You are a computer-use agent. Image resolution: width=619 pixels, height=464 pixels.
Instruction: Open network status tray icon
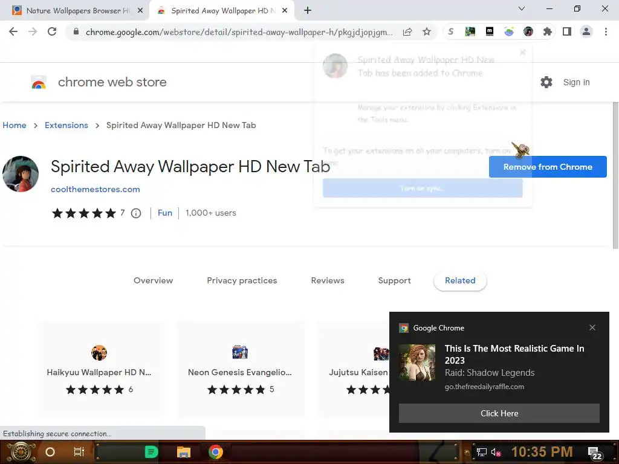point(481,452)
